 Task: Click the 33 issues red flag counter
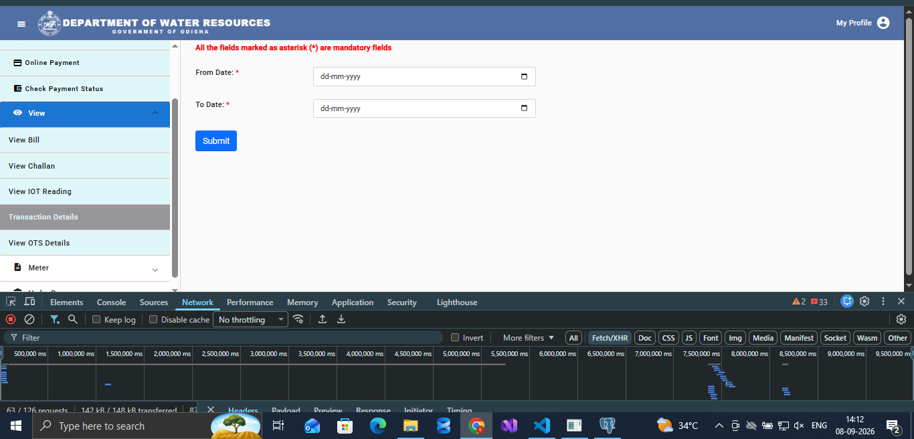pyautogui.click(x=819, y=302)
